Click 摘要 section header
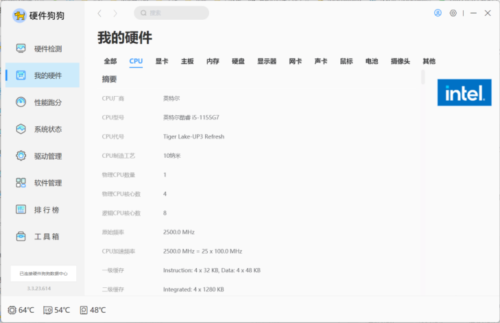Viewport: 500px width, 323px height. pyautogui.click(x=109, y=79)
